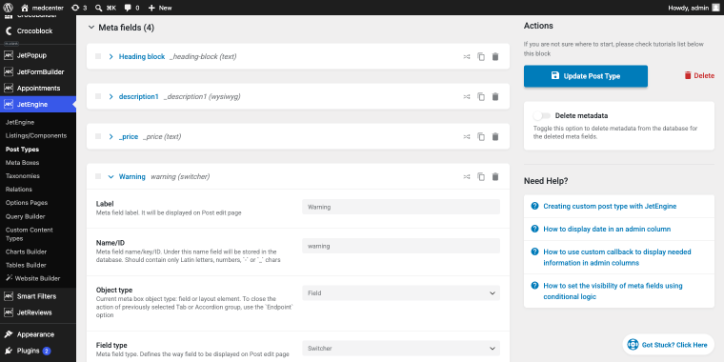The width and height of the screenshot is (724, 362).
Task: Duplicate the Warning field
Action: pos(481,177)
